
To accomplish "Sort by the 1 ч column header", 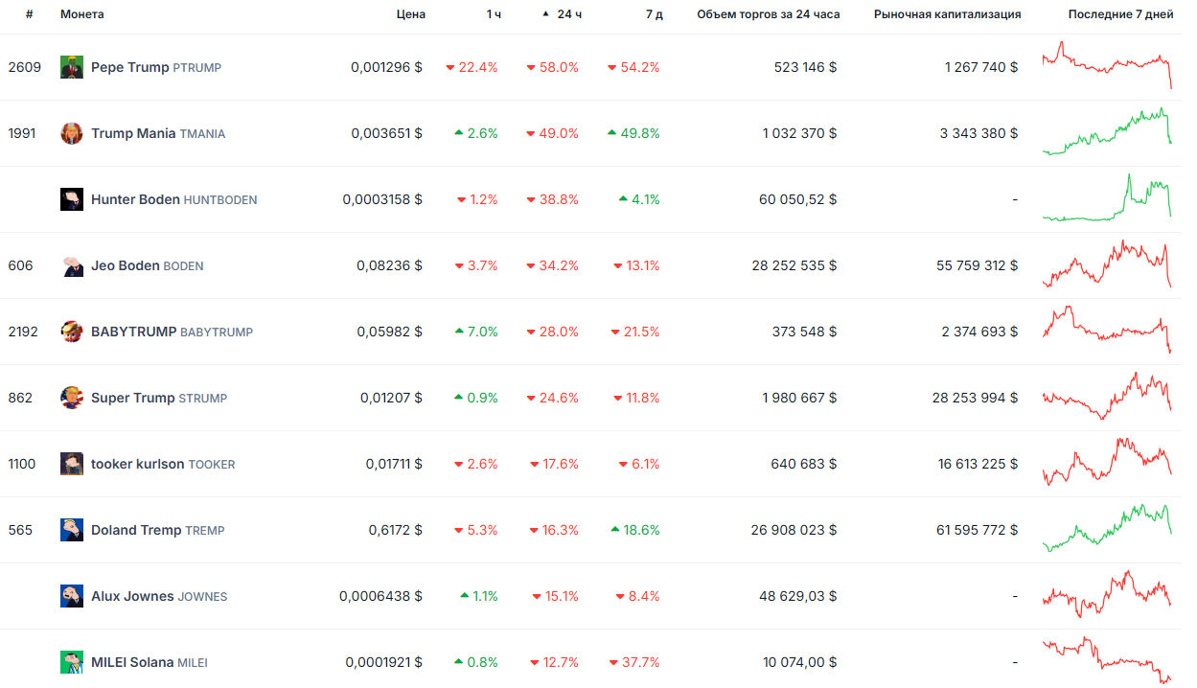I will click(494, 14).
